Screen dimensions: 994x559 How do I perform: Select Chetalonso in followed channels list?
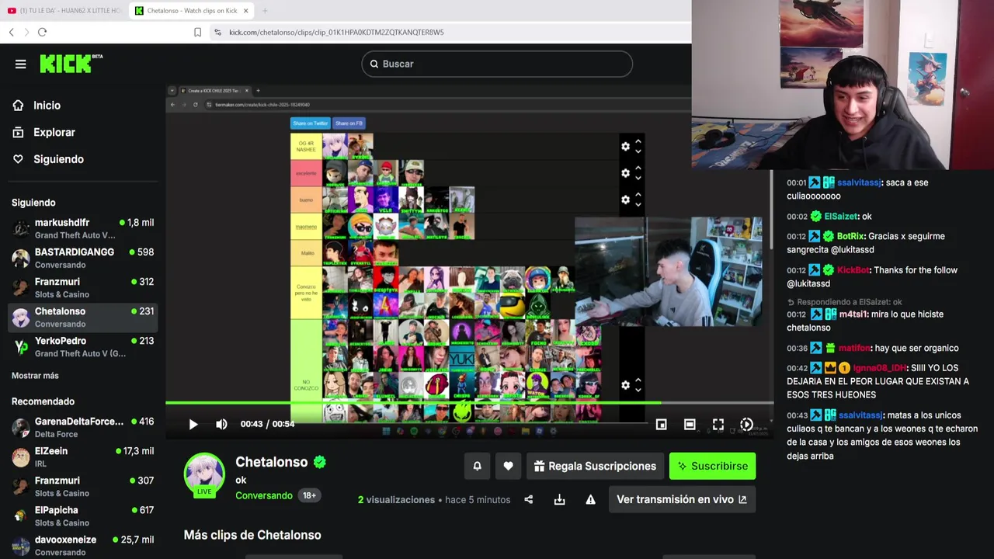[83, 317]
